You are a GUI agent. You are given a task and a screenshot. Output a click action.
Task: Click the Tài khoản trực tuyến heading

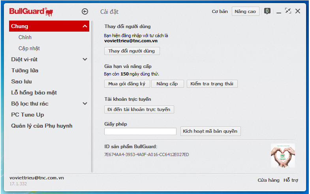pos(128,99)
